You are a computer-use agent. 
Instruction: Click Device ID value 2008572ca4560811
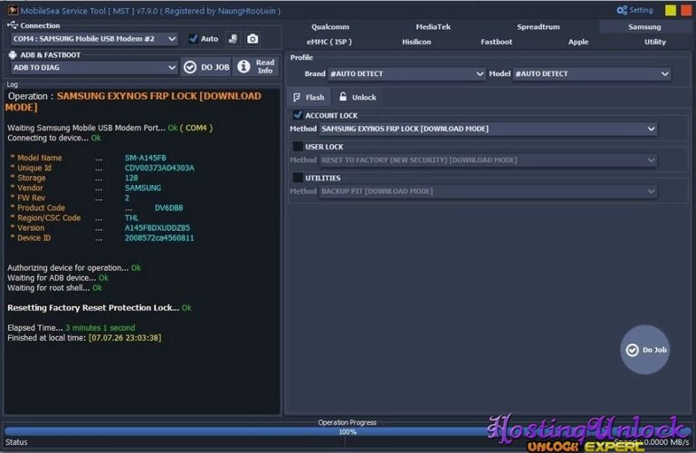(159, 238)
